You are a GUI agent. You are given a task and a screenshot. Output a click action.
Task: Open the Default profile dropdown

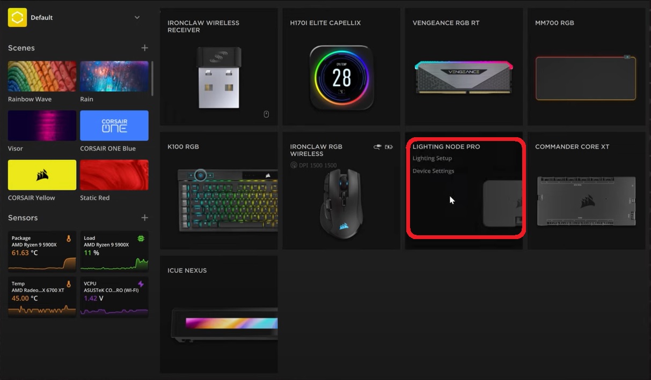click(137, 17)
